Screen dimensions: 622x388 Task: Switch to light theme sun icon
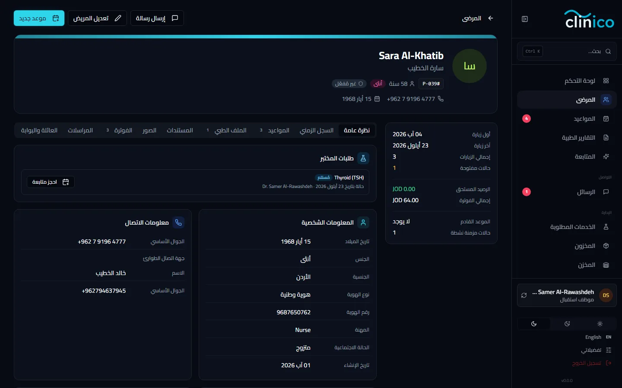click(600, 324)
